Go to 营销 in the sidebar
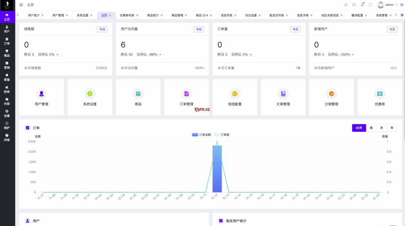The height and width of the screenshot is (226, 405). coord(7,65)
